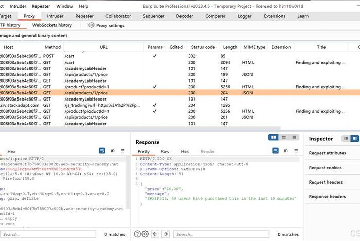Show non-printable characters in Response panel

tap(286, 151)
